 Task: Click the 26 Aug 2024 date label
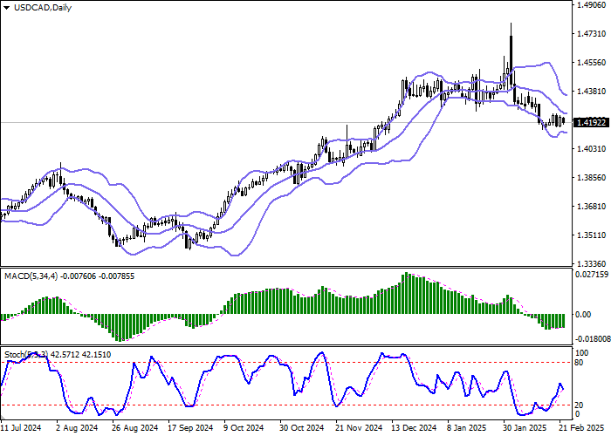pyautogui.click(x=134, y=428)
